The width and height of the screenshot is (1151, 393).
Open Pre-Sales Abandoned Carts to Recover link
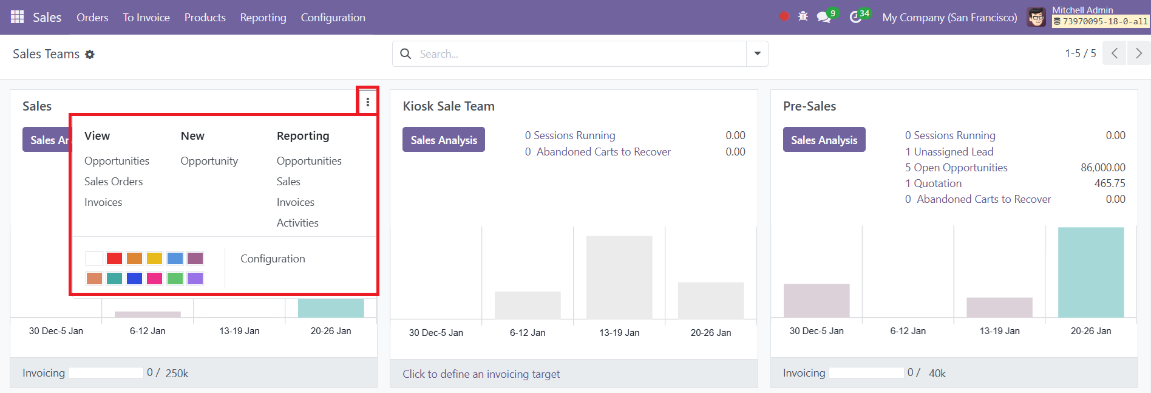(978, 199)
